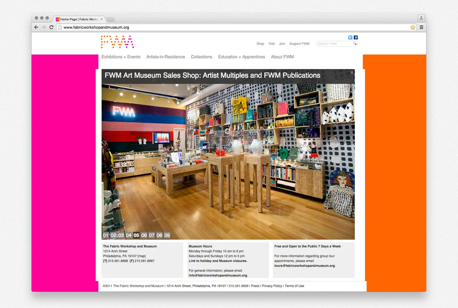Screen dimensions: 458x308
Task: Click The Fabric Workshop and Museum heading
Action: 130,246
